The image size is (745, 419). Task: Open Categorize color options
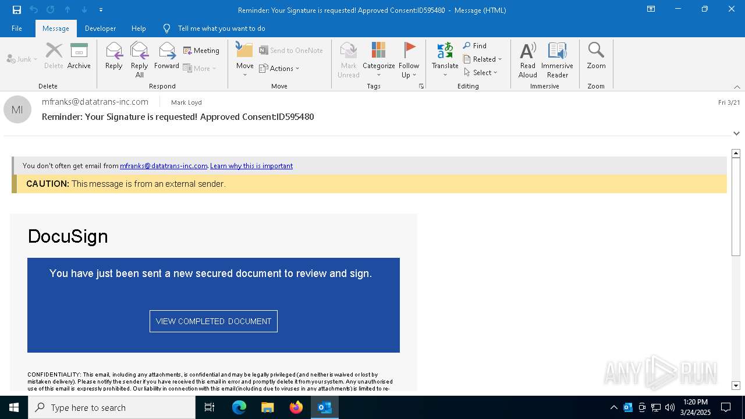tap(379, 60)
